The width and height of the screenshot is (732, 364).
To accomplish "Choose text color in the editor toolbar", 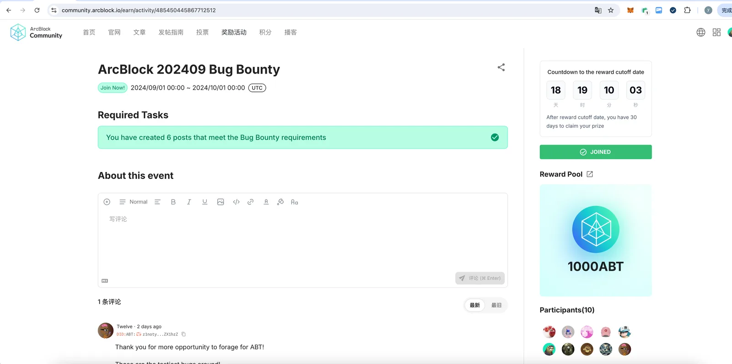I will coord(266,202).
